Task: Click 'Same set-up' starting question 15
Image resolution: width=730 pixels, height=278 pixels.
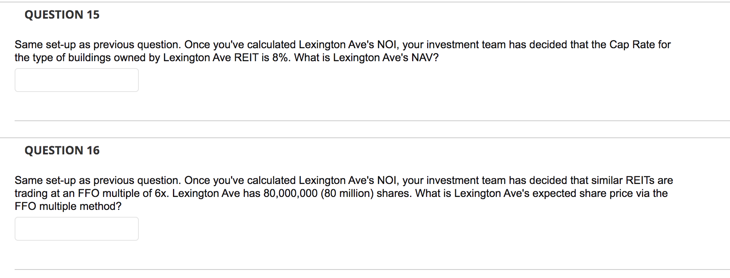Action: (x=45, y=45)
